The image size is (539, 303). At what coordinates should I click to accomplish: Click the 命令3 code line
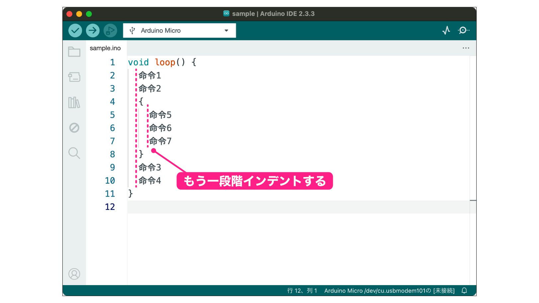tap(150, 167)
